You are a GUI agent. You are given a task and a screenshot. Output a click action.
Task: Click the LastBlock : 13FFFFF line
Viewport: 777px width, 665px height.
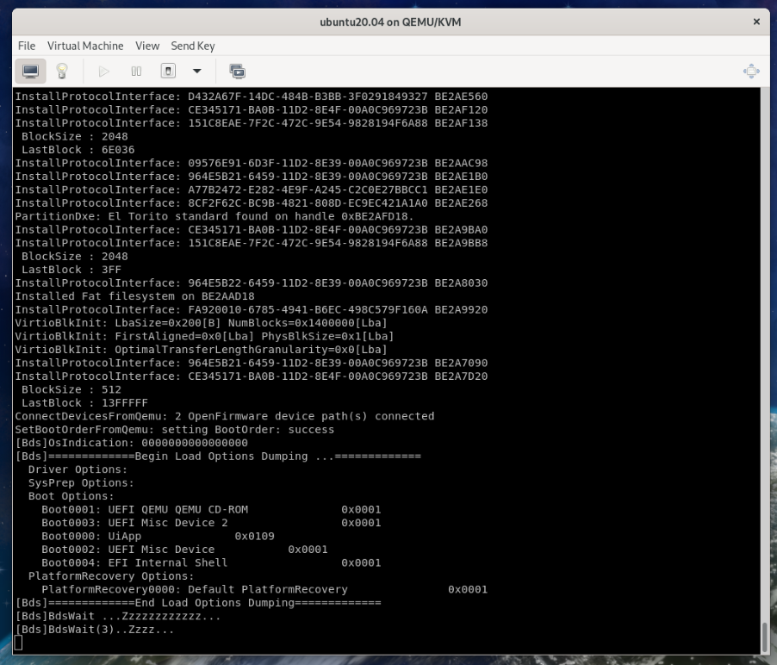[x=84, y=403]
